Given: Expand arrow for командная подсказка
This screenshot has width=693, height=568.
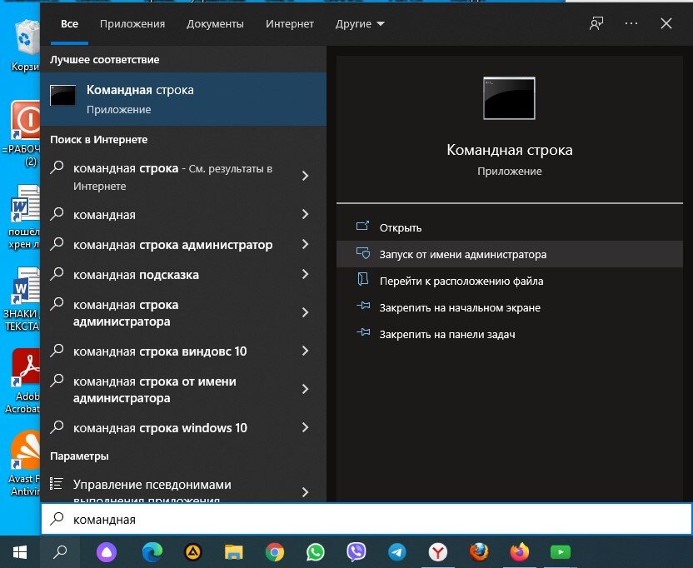Looking at the screenshot, I should click(305, 274).
